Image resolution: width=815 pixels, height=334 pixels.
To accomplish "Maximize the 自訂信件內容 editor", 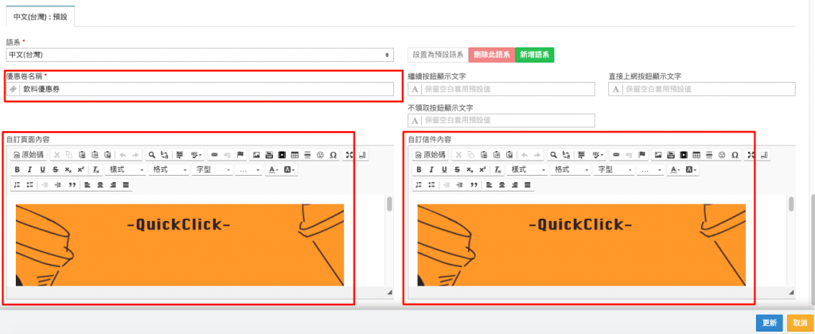I will (x=751, y=154).
